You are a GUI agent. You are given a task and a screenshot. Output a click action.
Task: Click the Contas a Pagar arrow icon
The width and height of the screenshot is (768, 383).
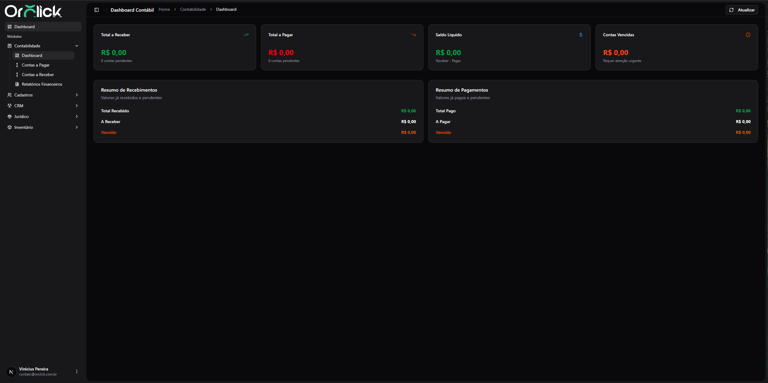point(17,65)
